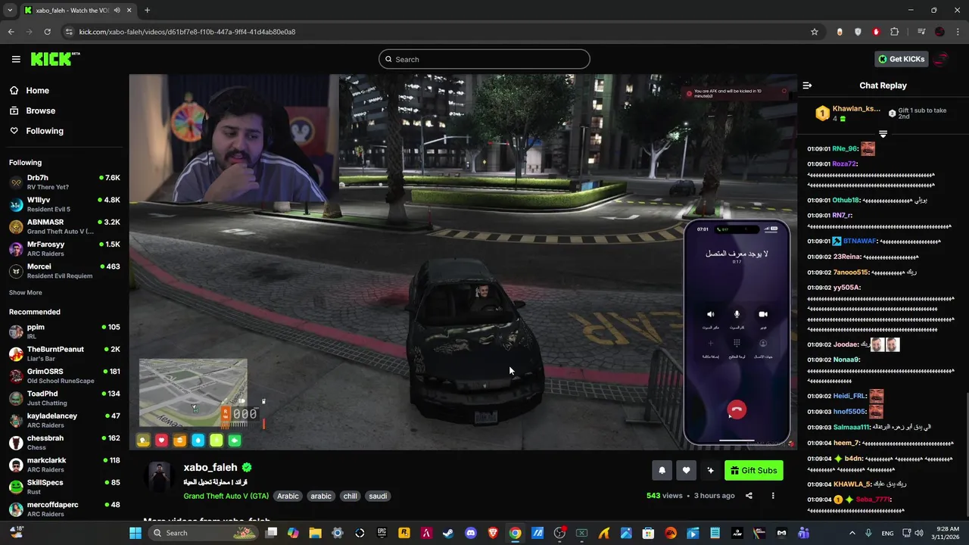Bookmark this page with the star
Viewport: 969px width, 545px height.
(x=815, y=32)
